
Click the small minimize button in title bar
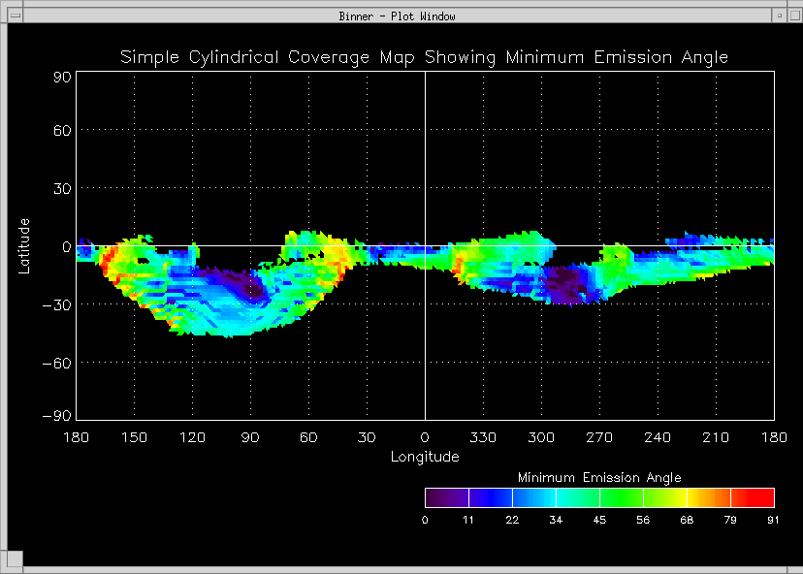point(779,16)
